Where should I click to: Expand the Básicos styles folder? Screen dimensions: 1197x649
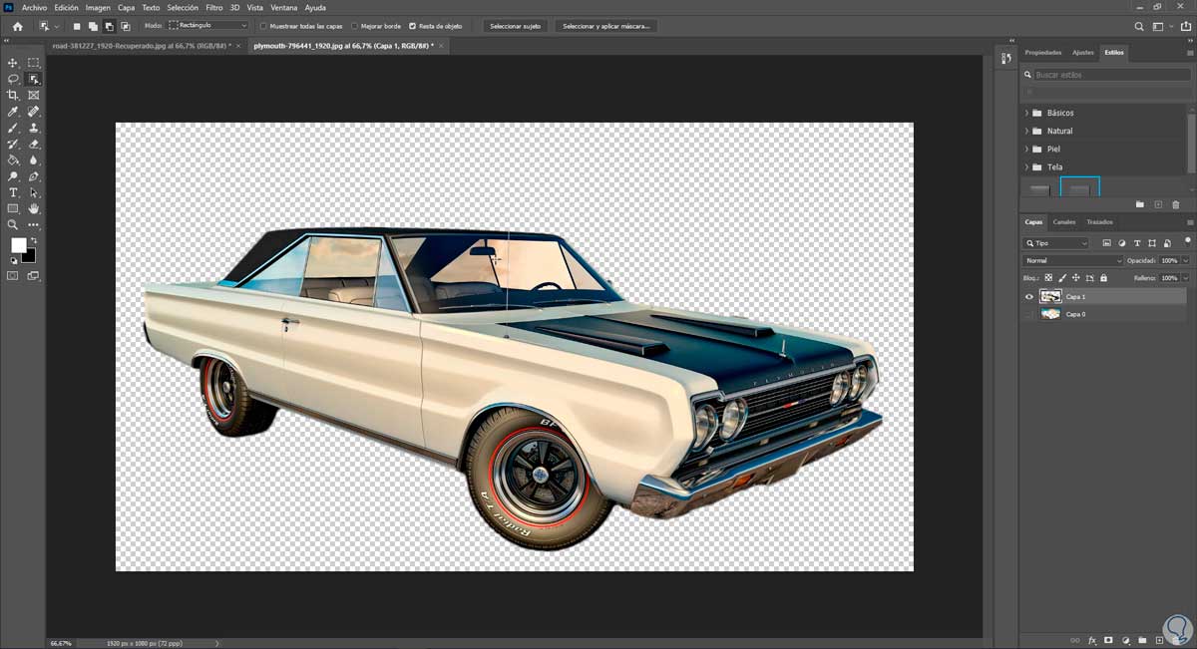click(x=1026, y=113)
